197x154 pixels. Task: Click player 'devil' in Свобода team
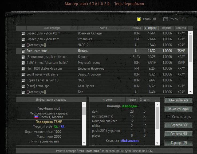click(95, 111)
